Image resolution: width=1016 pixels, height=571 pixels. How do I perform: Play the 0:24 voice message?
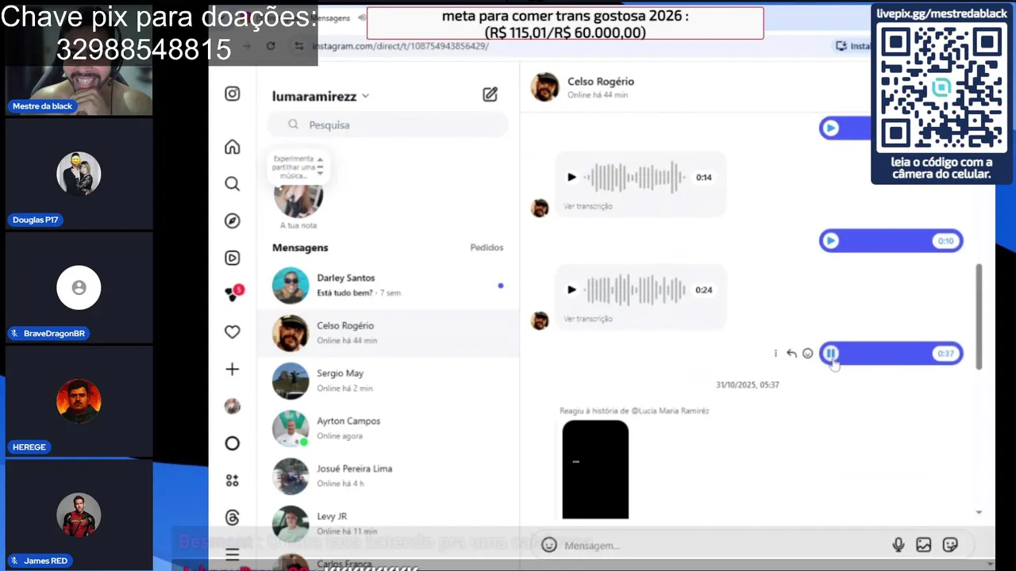pos(571,290)
